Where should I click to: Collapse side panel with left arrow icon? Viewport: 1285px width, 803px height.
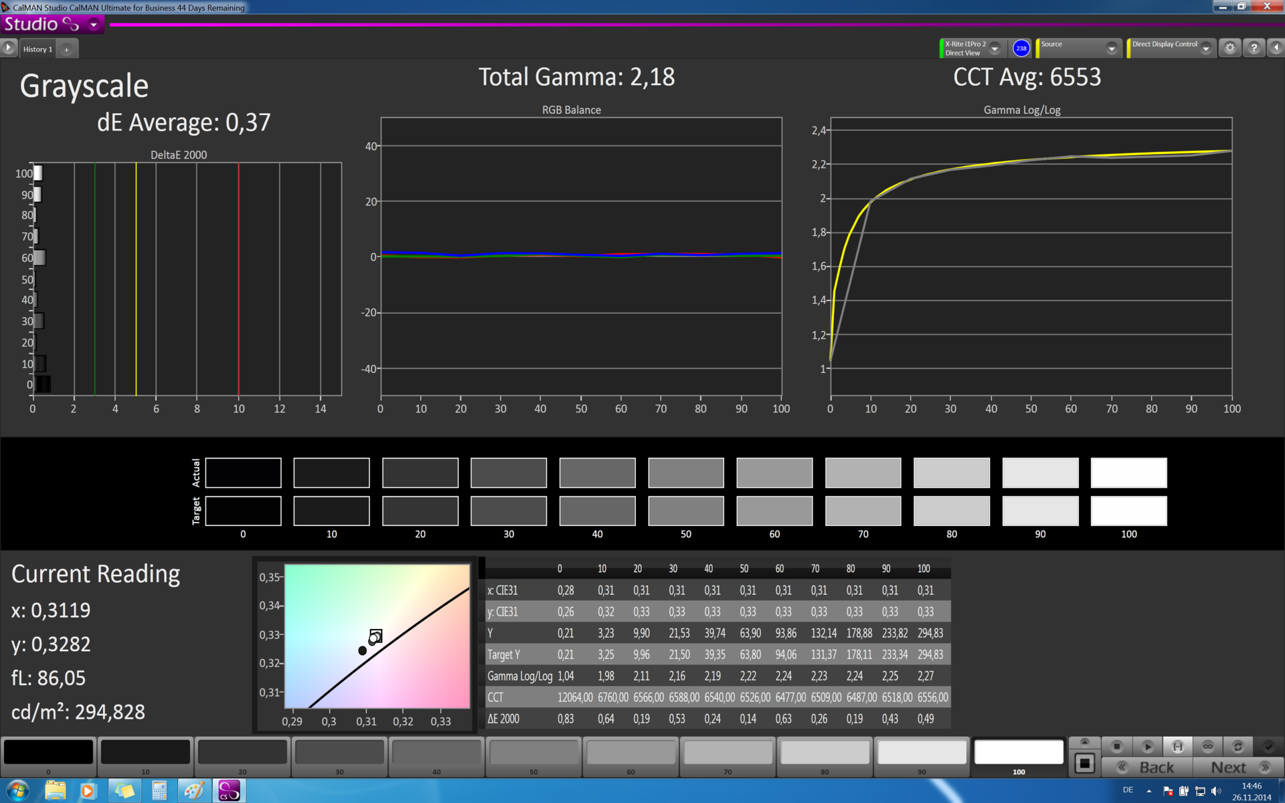pyautogui.click(x=1276, y=48)
